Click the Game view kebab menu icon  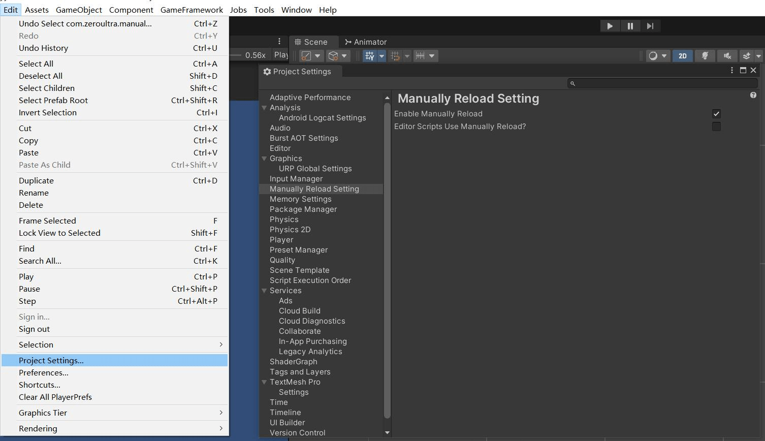pos(279,42)
